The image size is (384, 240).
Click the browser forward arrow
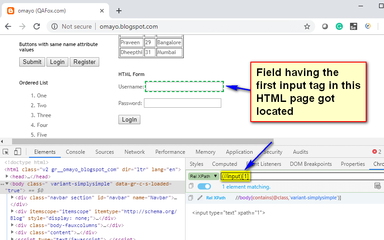tap(22, 26)
